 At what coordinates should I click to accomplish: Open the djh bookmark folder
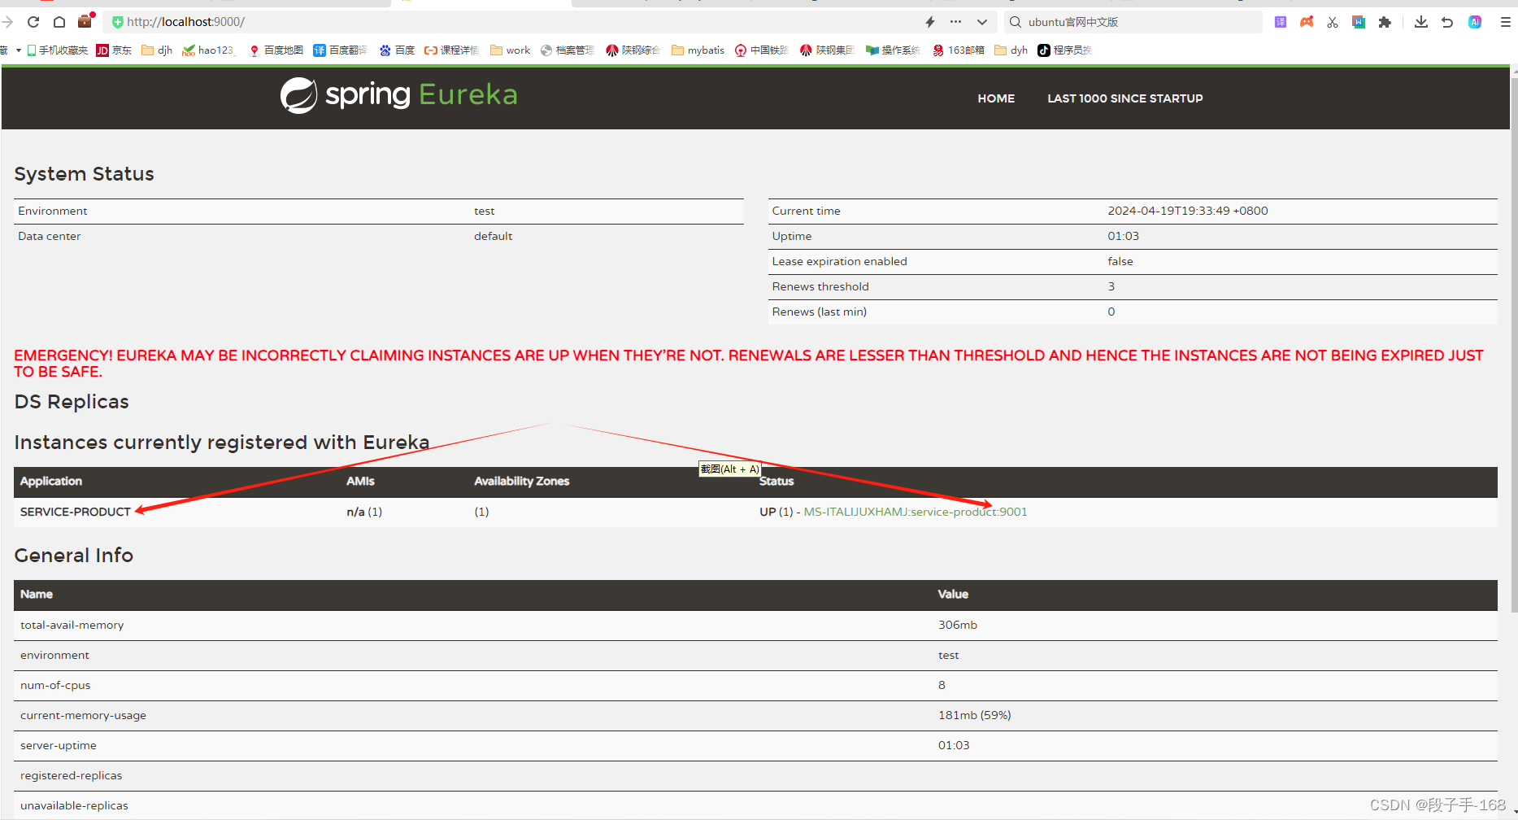(x=157, y=50)
